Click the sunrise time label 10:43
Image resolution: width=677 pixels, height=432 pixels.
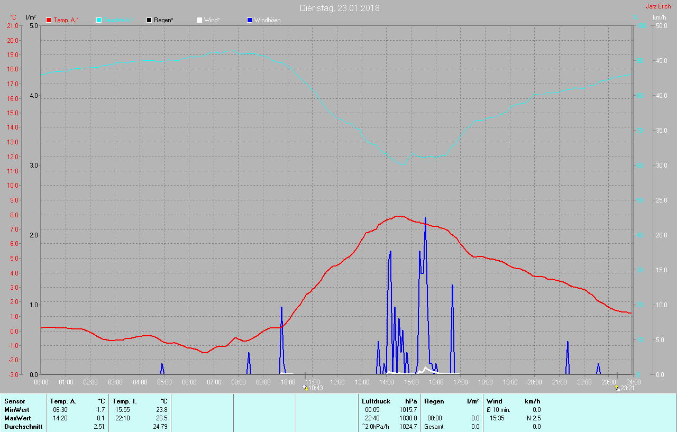tap(316, 388)
